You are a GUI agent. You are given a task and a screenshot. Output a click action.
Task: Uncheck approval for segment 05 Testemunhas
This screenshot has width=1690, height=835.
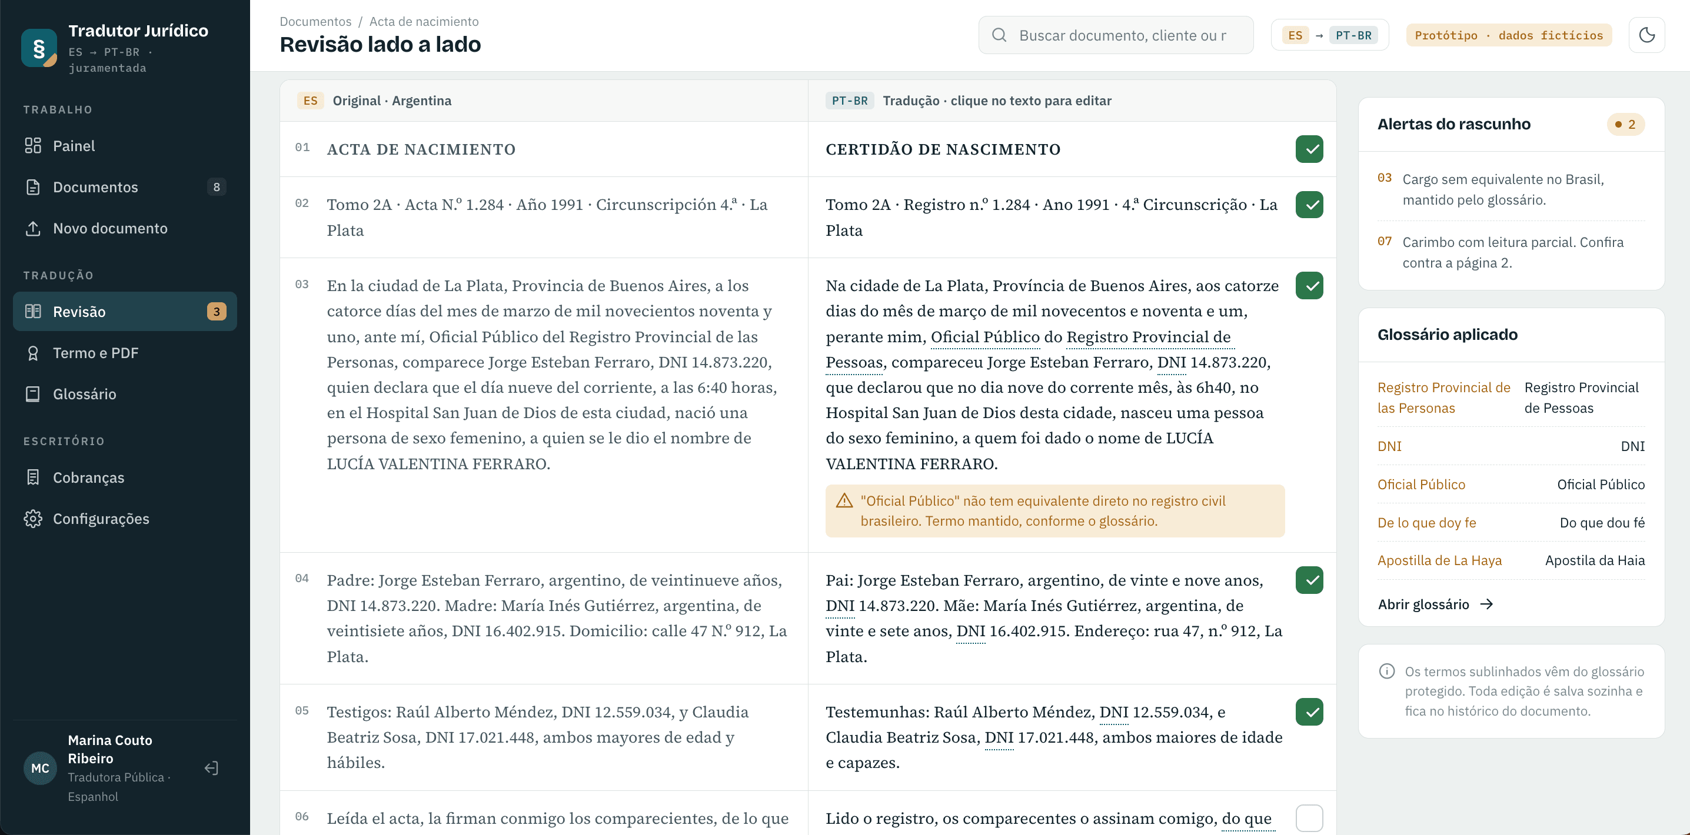click(1309, 712)
